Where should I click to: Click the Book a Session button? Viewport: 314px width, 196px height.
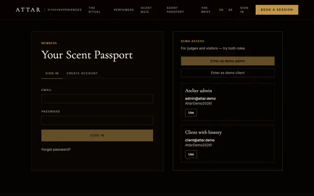[277, 10]
